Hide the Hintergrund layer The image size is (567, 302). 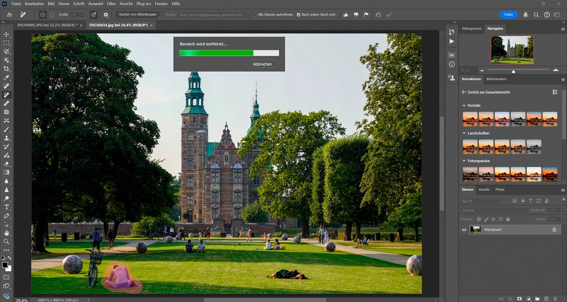pos(464,230)
